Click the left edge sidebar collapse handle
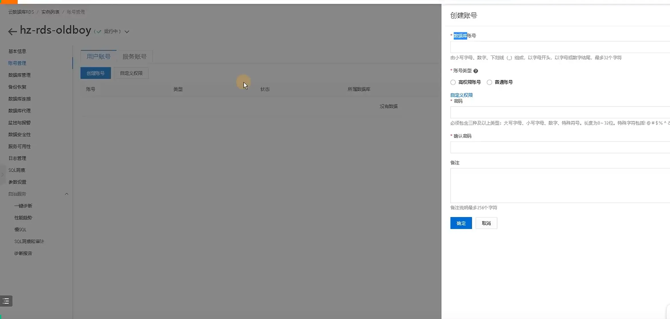Screen dimensions: 670x319 point(2,174)
